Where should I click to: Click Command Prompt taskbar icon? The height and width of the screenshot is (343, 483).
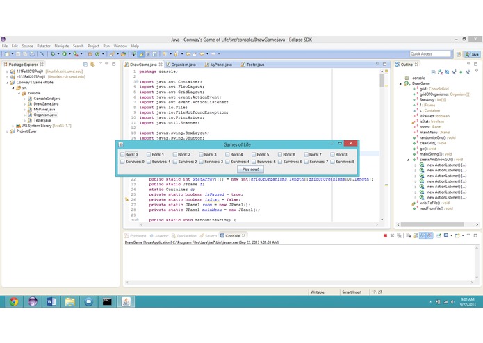107,302
